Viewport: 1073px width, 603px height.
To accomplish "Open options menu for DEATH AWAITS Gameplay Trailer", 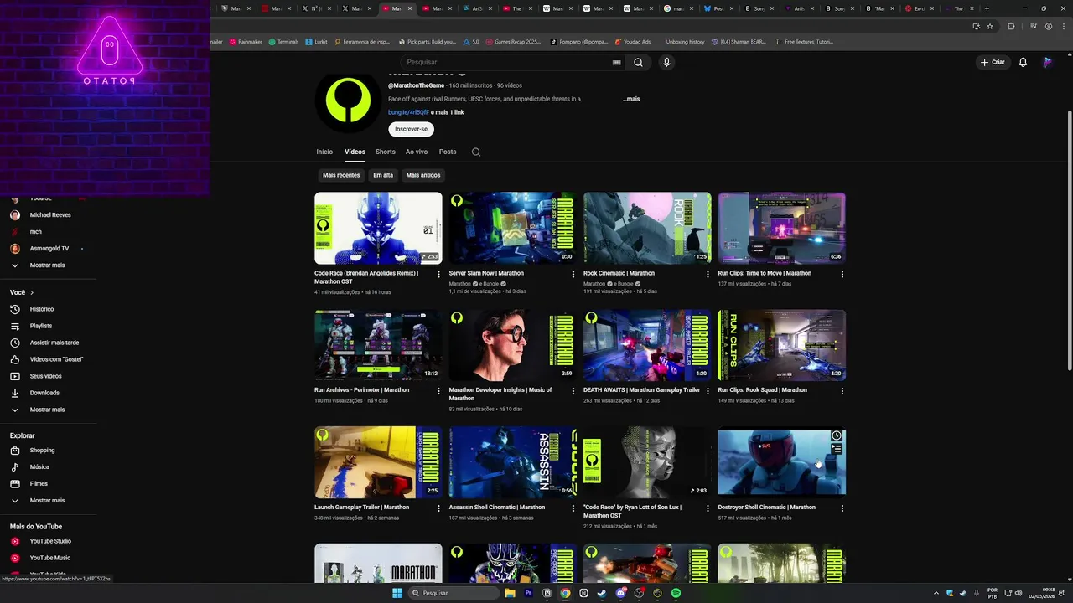I will 708,391.
